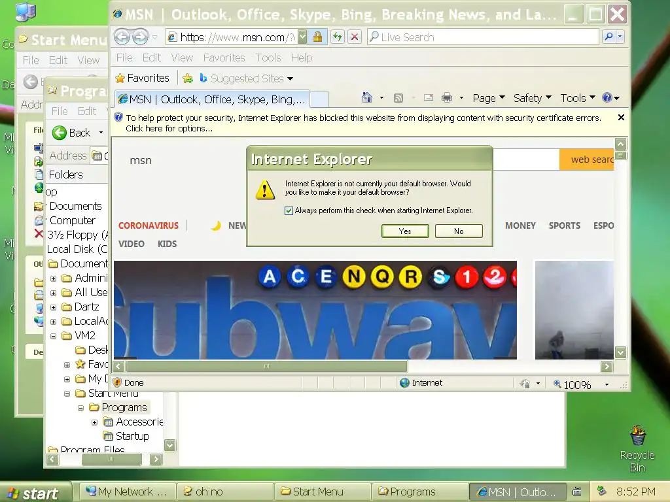Open the Favorites menu in menu bar
This screenshot has height=502, width=670.
(x=224, y=58)
